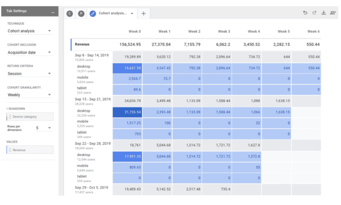This screenshot has height=205, width=341.
Task: Click the 21,726.54 desktop Week 0 cell
Action: (x=127, y=112)
